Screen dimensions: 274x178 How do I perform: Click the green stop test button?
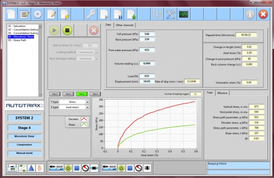tap(67, 31)
